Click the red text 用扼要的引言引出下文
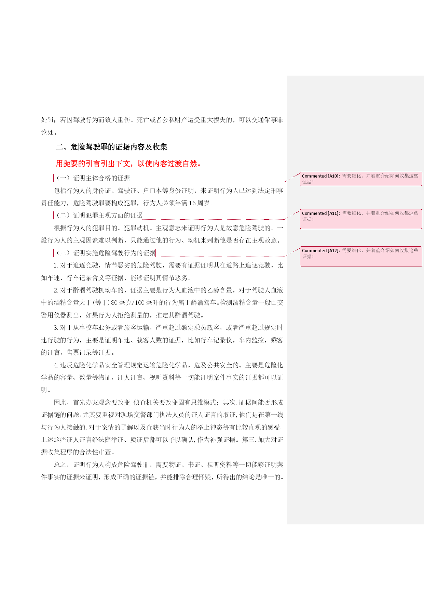This screenshot has height=600, width=424. [95, 164]
